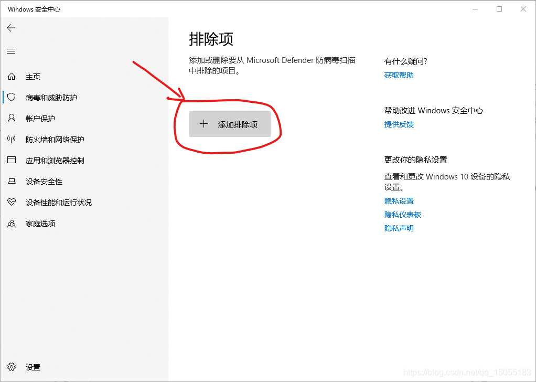
Task: Open the 获取帮助 link
Action: click(x=399, y=75)
